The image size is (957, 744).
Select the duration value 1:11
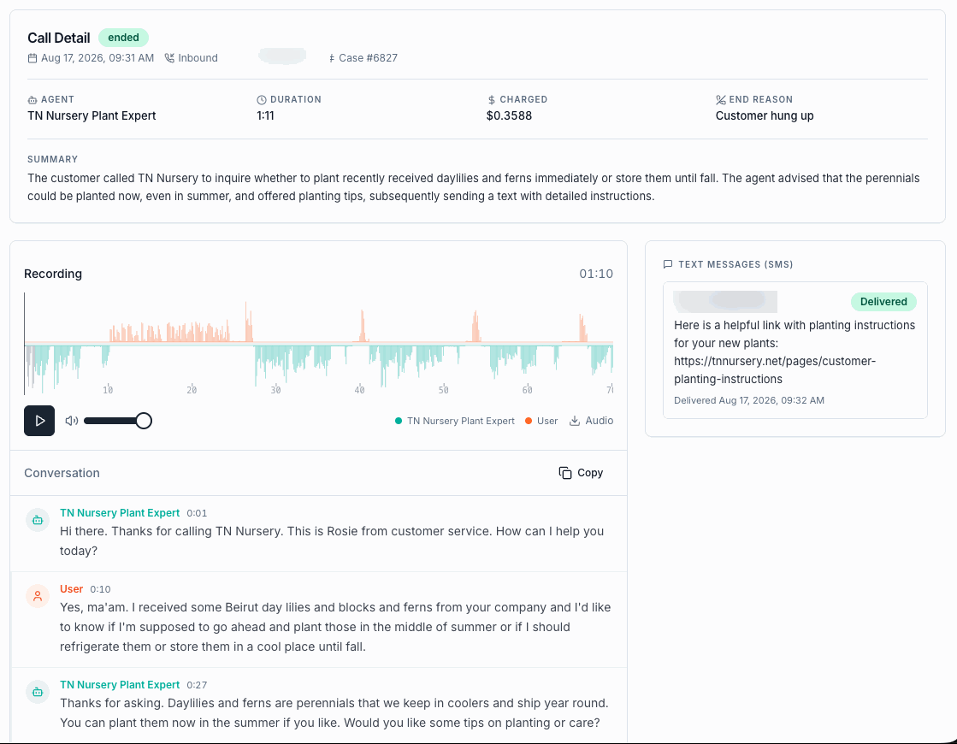(x=265, y=115)
